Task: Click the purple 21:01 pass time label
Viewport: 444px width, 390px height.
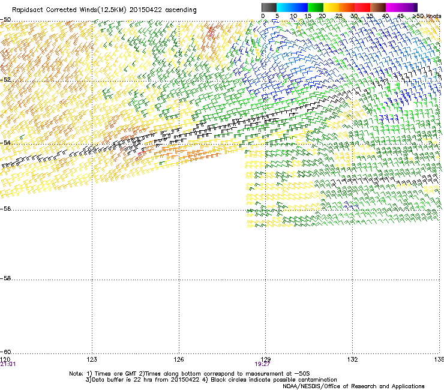Action: coord(8,364)
